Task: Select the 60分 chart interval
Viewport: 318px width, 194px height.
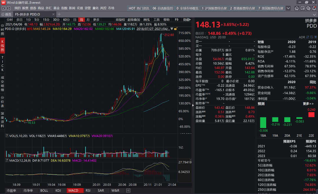Action: pos(66,20)
